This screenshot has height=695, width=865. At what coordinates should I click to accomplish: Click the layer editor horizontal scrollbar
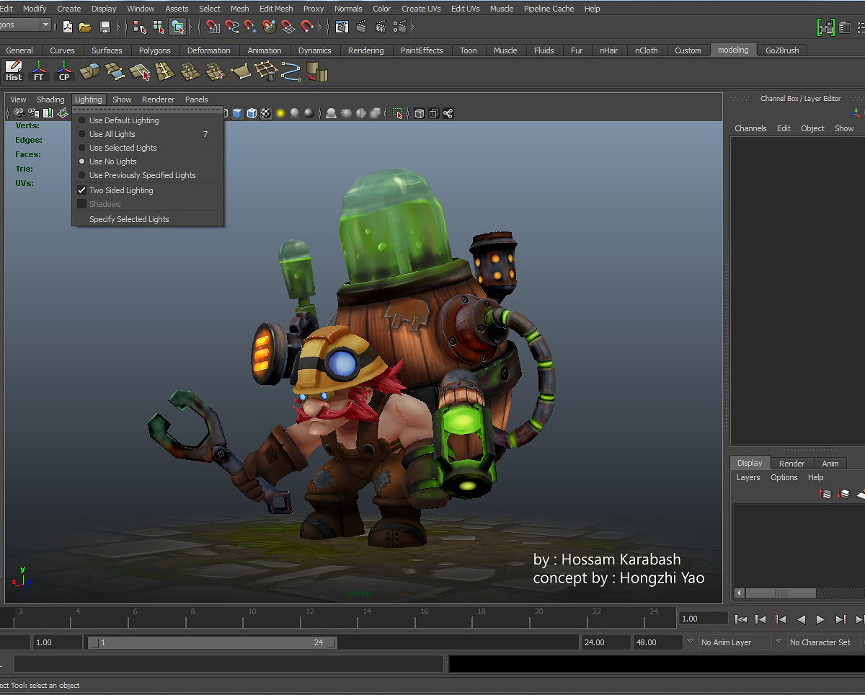[x=781, y=593]
